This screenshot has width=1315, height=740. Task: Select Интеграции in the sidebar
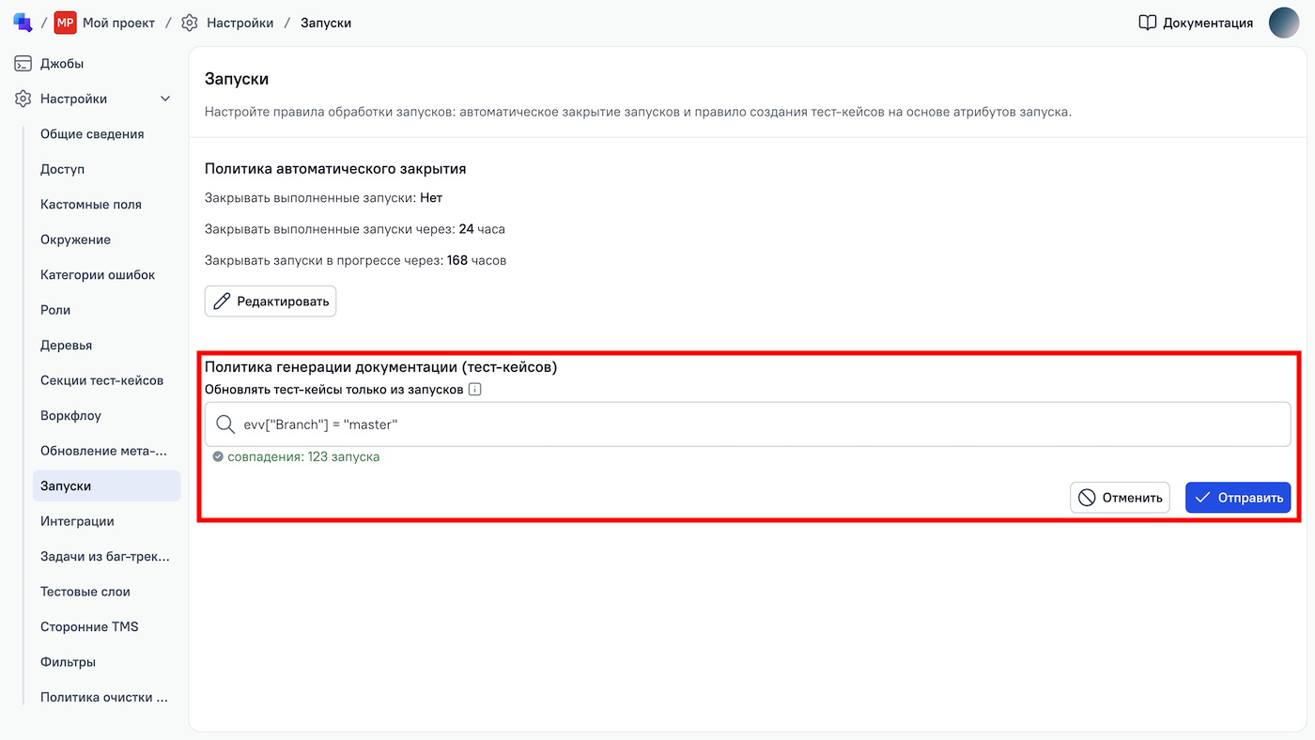point(77,521)
